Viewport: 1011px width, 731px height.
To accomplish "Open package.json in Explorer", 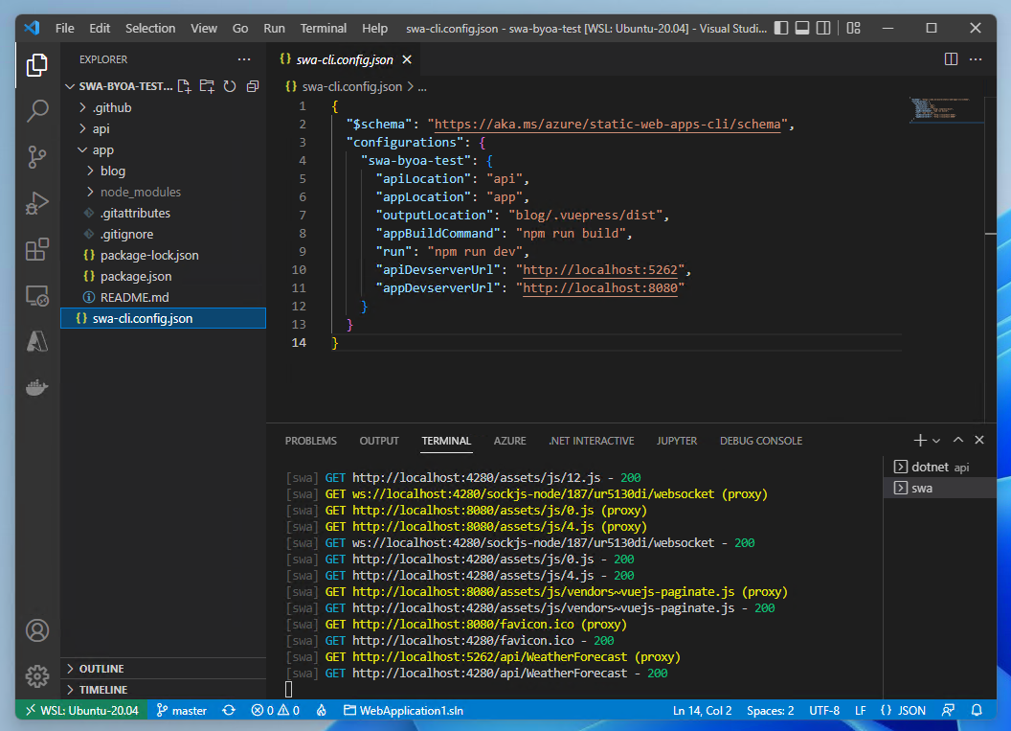I will pos(163,277).
